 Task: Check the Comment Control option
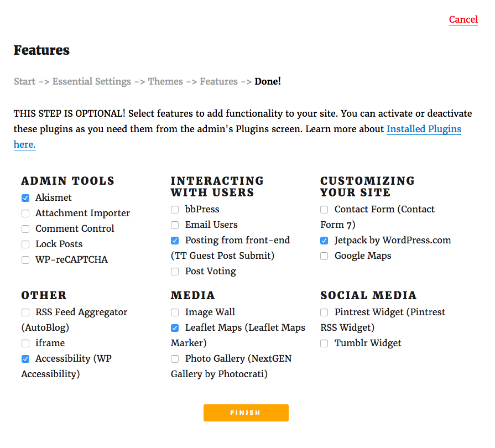point(25,229)
